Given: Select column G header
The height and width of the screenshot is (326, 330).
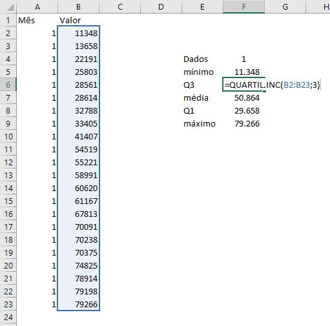Looking at the screenshot, I should coord(285,6).
